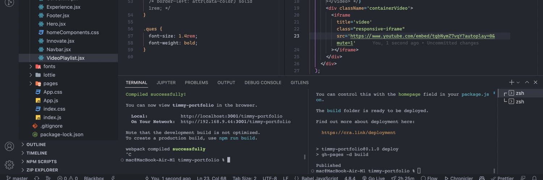Viewport: 543px width, 180px height.
Task: Open index.js in the explorer
Action: click(x=68, y=117)
